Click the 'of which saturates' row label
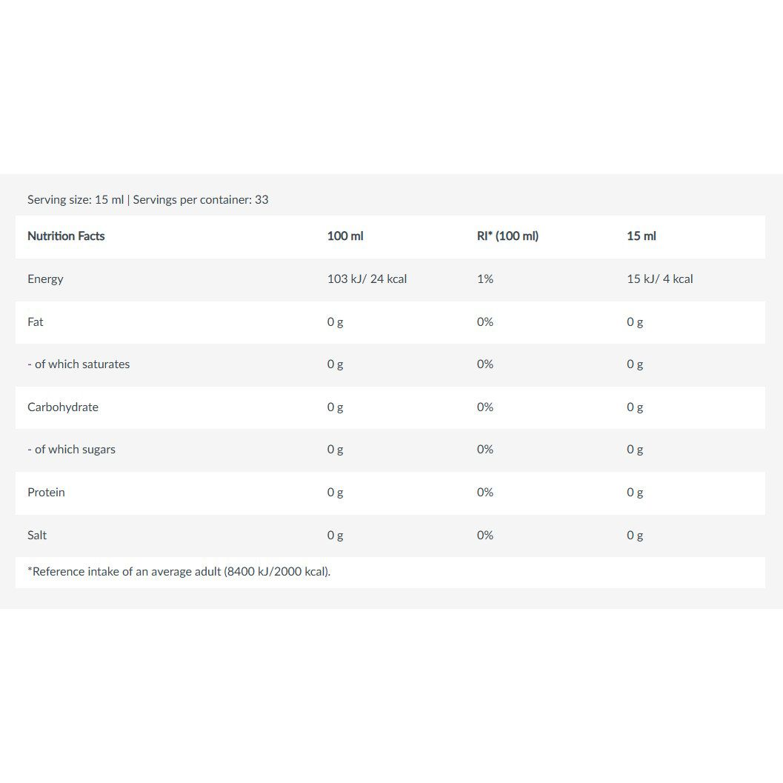Viewport: 783px width, 783px height. click(x=79, y=364)
